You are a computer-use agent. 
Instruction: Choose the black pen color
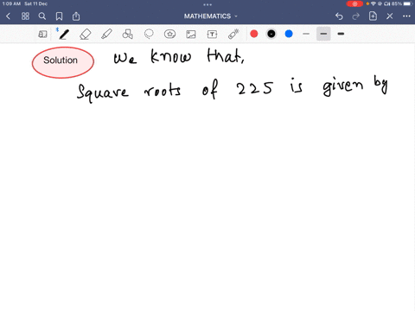pyautogui.click(x=271, y=34)
